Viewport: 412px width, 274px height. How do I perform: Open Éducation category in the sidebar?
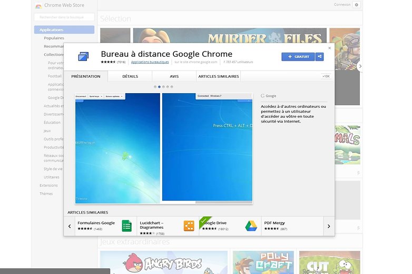pyautogui.click(x=52, y=123)
